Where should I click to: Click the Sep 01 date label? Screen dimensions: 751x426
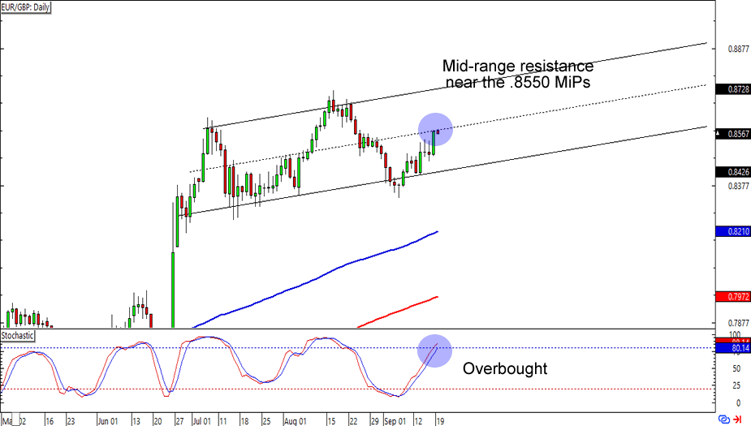395,421
